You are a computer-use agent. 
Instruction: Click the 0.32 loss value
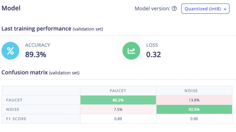[x=154, y=55]
